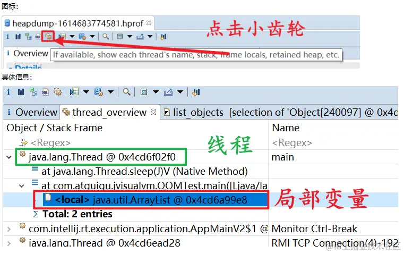Click calculator icon in toolbar under heapdump tab
Image resolution: width=404 pixels, height=254 pixels.
tap(120, 36)
